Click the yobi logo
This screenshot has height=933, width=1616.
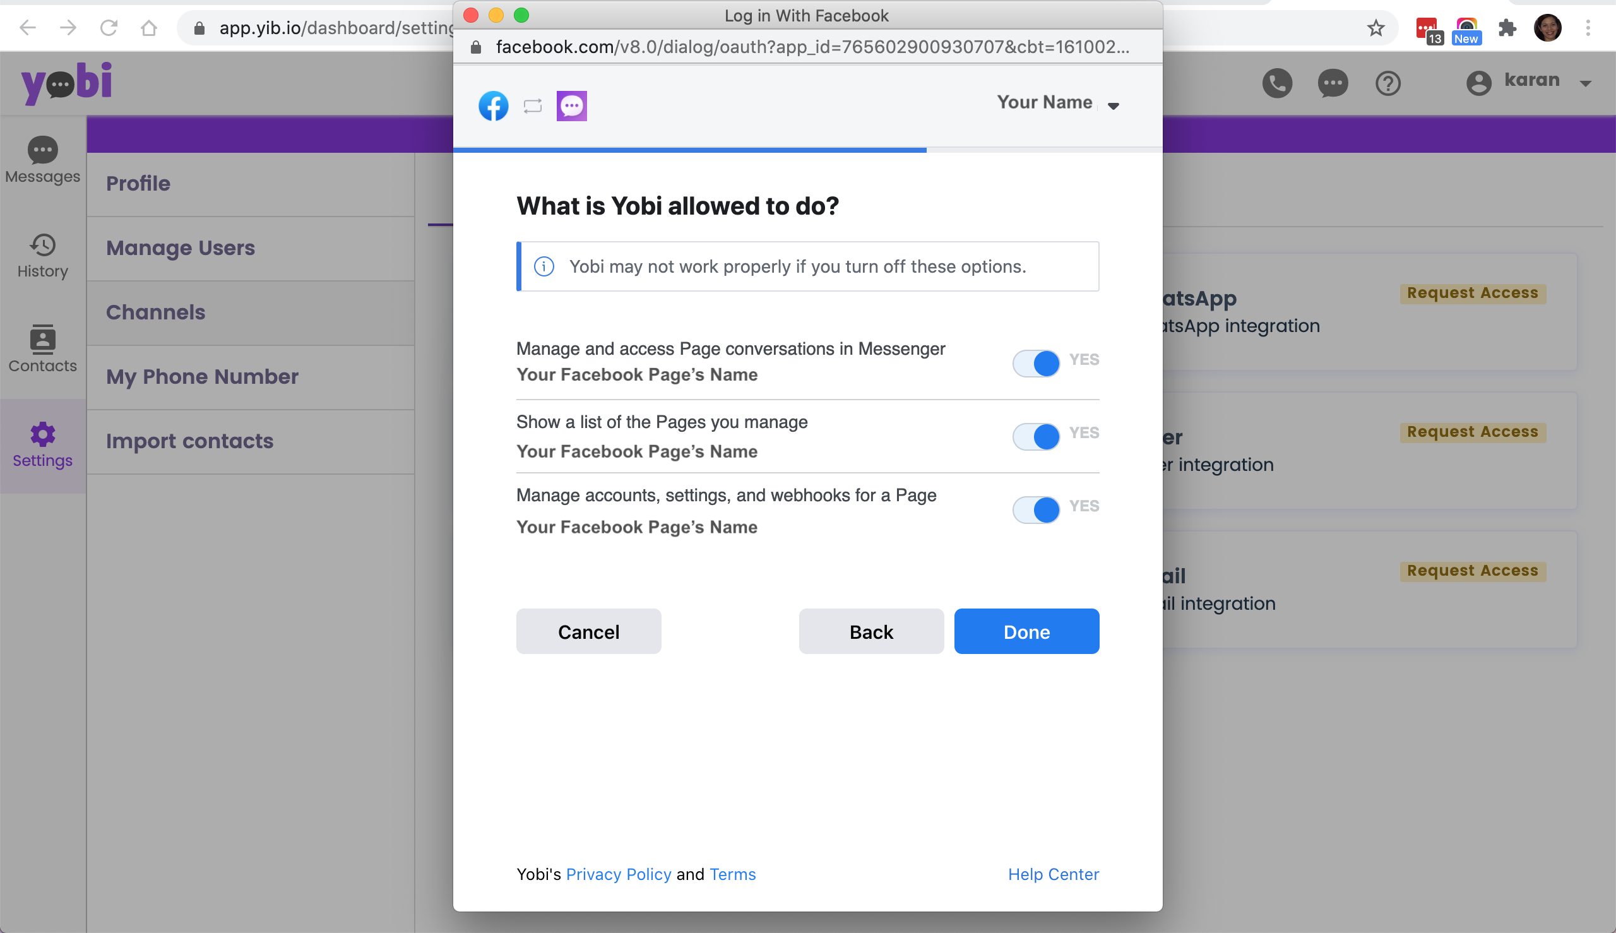[67, 83]
